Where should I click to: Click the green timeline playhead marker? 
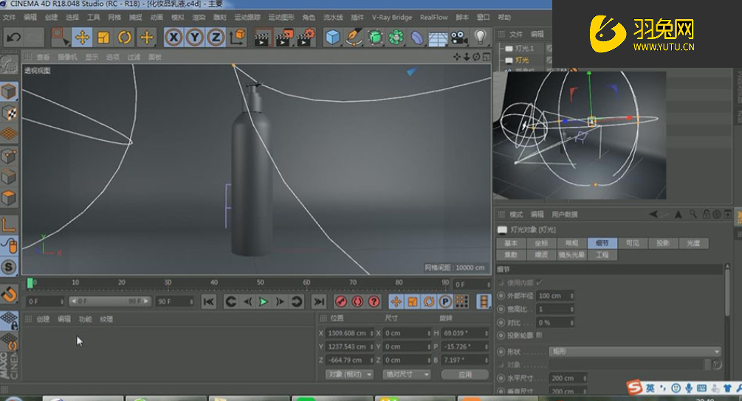coord(30,283)
